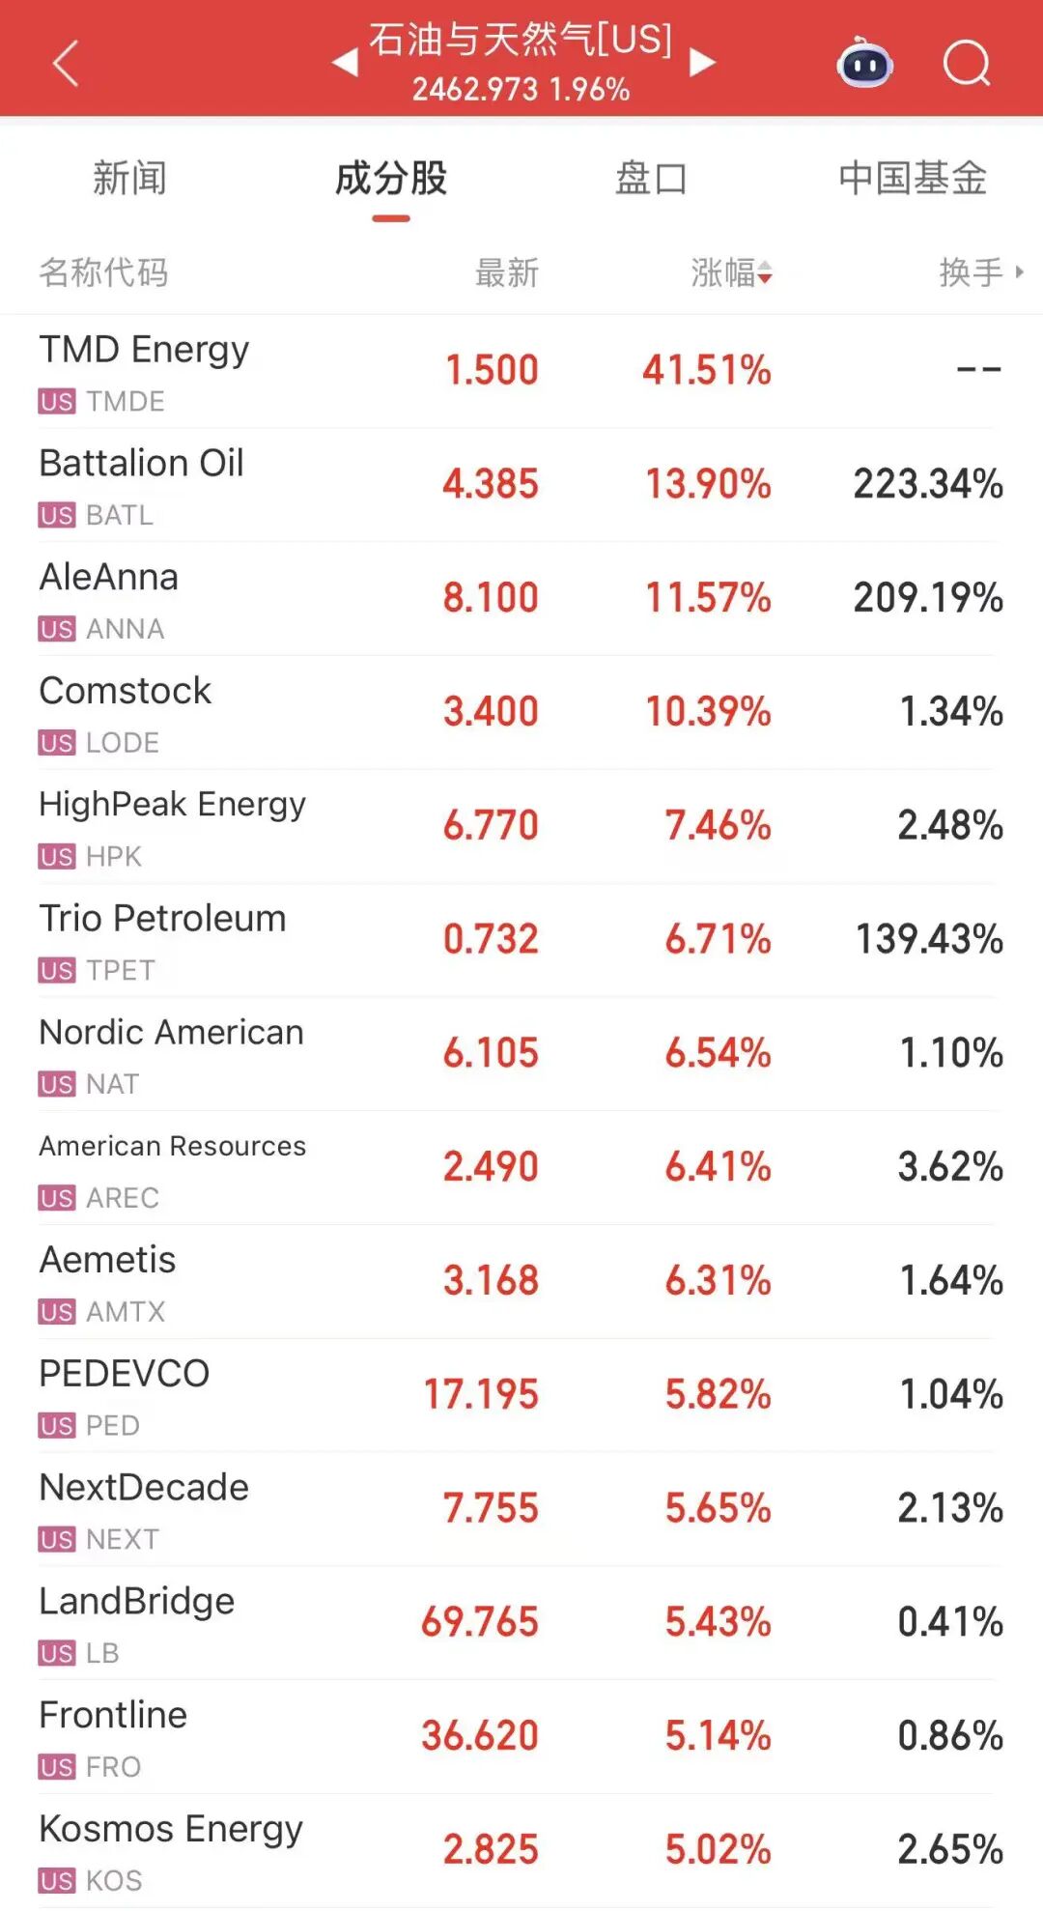Tap the back arrow icon

(66, 64)
